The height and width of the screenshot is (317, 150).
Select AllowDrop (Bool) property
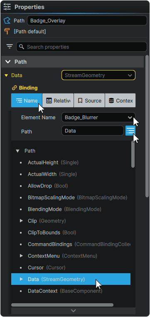(x=71, y=186)
